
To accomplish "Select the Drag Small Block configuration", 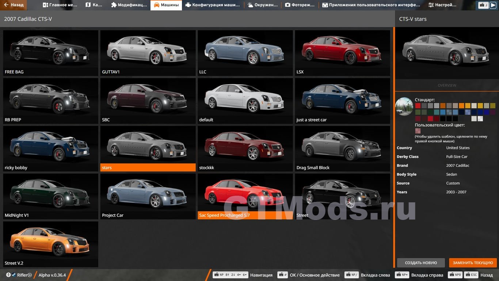I will click(x=342, y=149).
